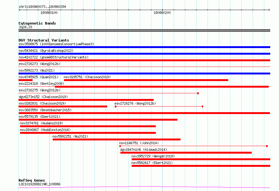Select the red bar under nsv3195751
The width and height of the screenshot is (279, 191).
pyautogui.click(x=146, y=80)
